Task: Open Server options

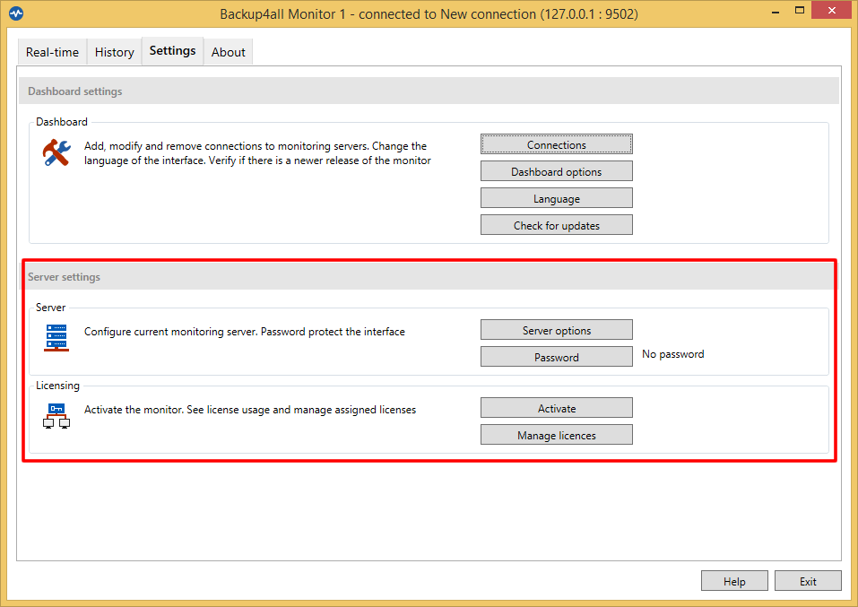Action: [x=557, y=330]
